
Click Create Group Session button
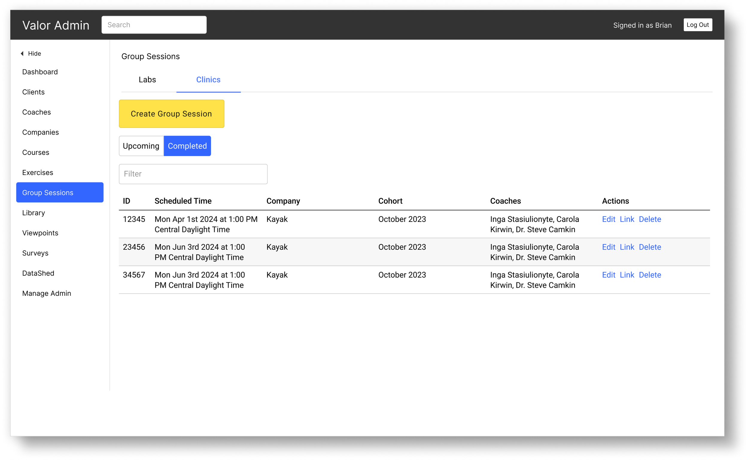(x=171, y=114)
